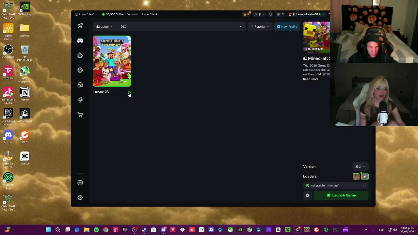Open the taskbar clock and date
This screenshot has width=418, height=235.
tap(407, 230)
